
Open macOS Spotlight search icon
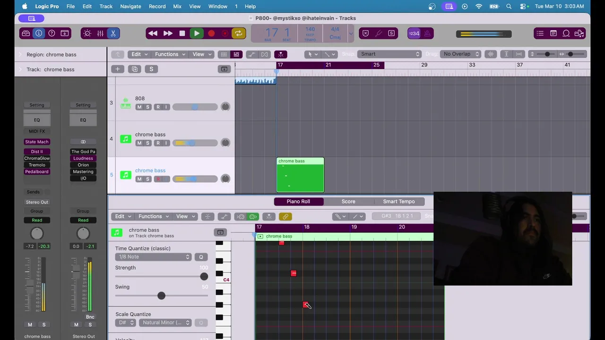tap(509, 7)
